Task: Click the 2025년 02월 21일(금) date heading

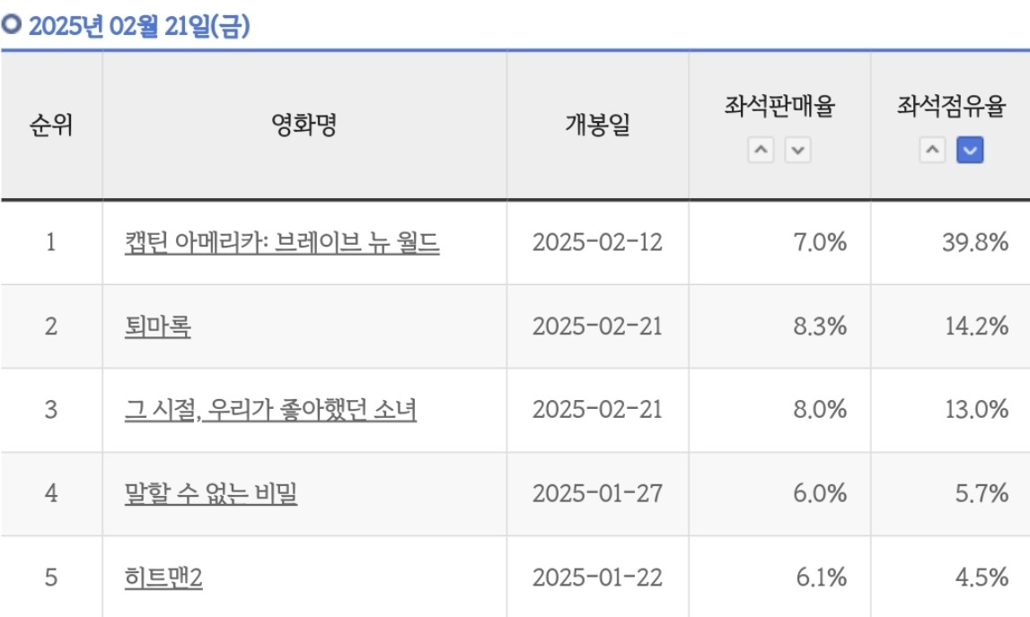Action: click(138, 27)
